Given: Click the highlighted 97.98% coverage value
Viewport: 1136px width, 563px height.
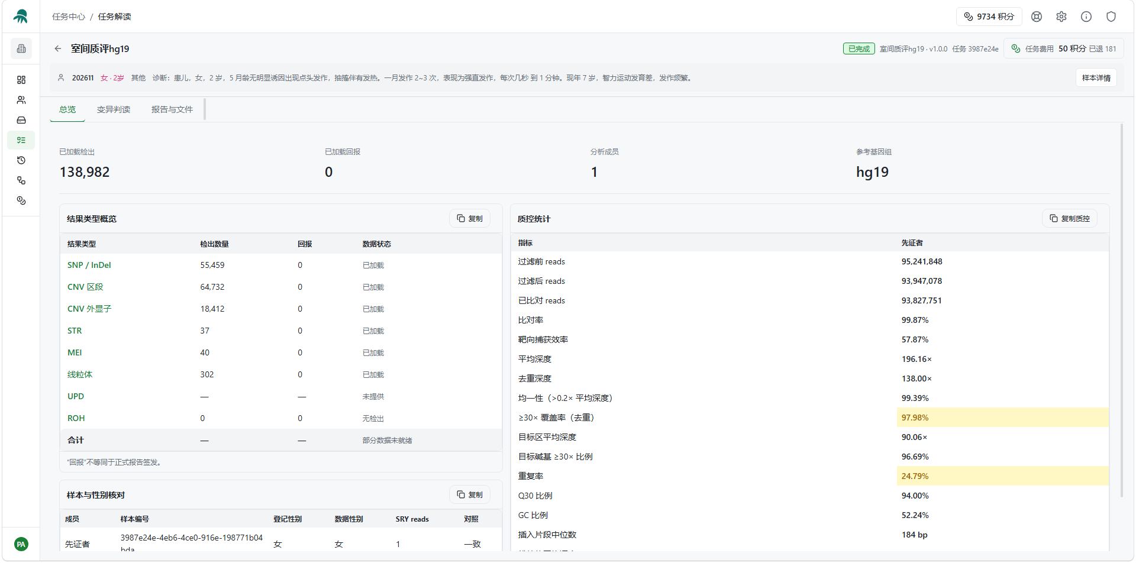Looking at the screenshot, I should pyautogui.click(x=1002, y=418).
